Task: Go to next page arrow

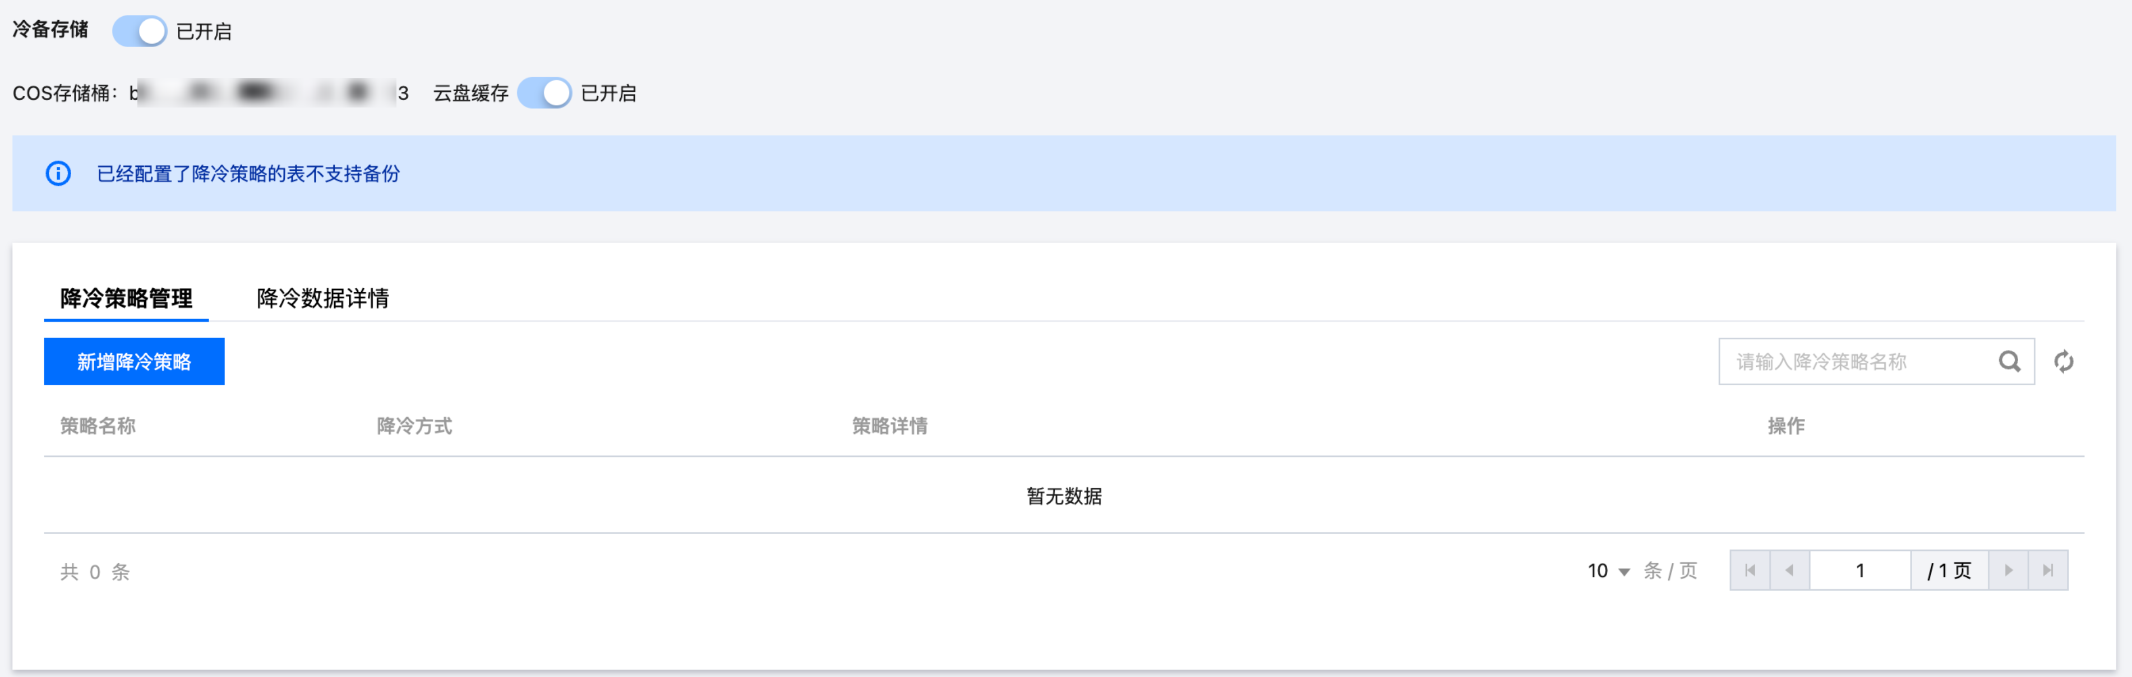Action: click(x=2008, y=571)
